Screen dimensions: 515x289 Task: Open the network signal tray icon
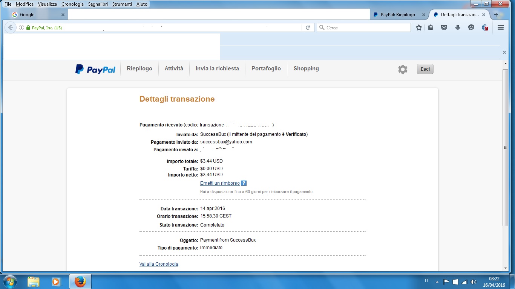tap(464, 281)
